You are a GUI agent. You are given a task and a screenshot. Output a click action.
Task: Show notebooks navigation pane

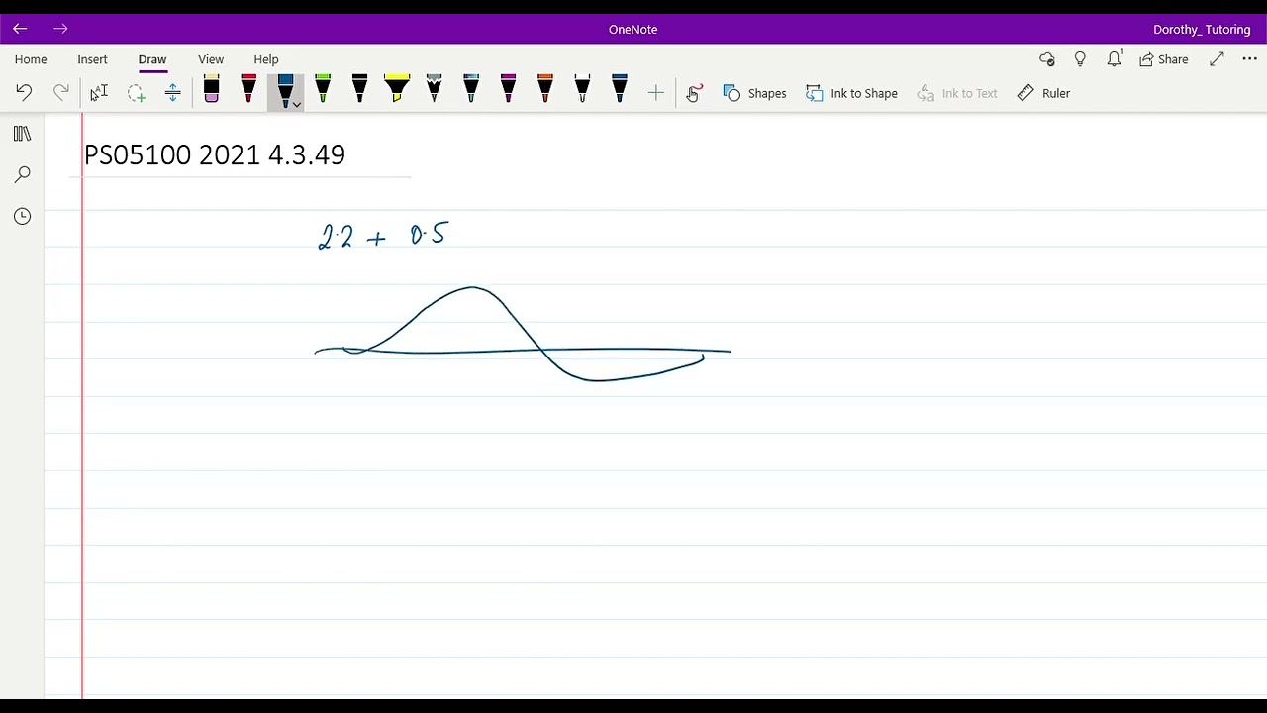pyautogui.click(x=22, y=134)
